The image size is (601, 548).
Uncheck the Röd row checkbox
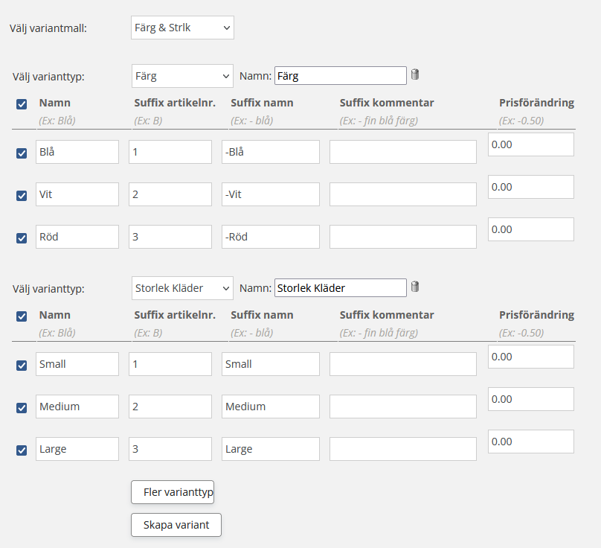(x=22, y=238)
